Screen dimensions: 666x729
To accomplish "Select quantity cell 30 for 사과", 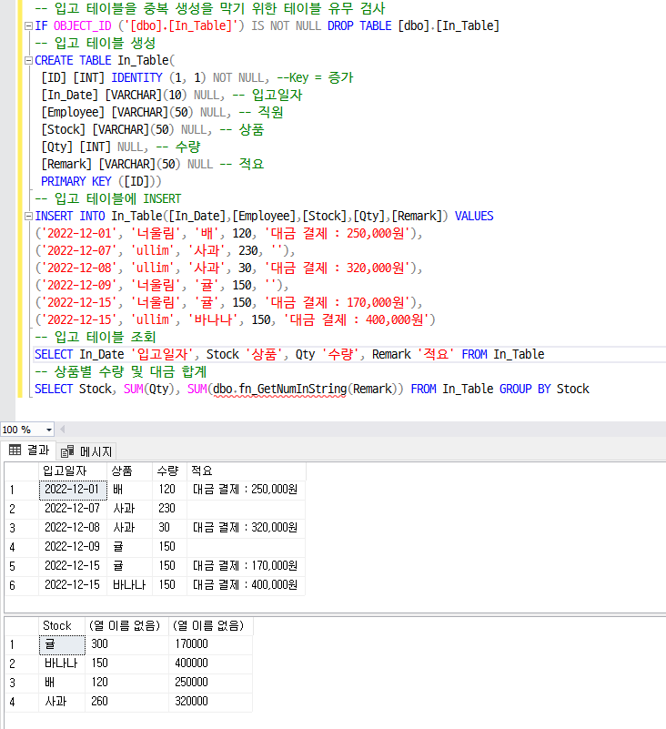I will pyautogui.click(x=169, y=528).
